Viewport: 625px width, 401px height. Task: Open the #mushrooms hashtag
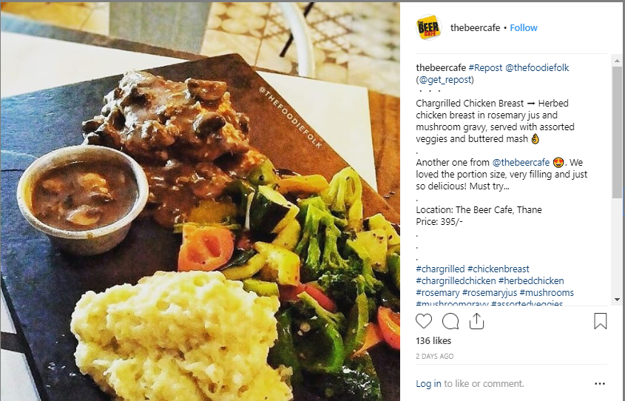click(547, 292)
